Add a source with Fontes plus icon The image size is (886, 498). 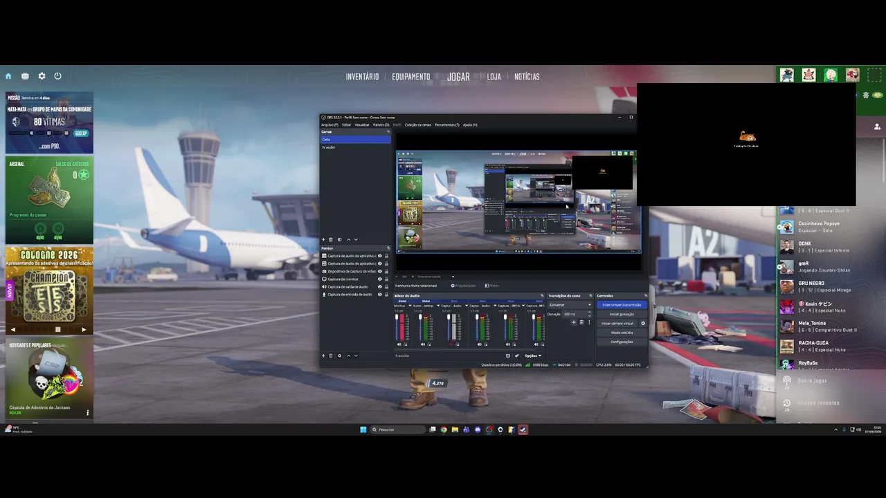tap(323, 356)
